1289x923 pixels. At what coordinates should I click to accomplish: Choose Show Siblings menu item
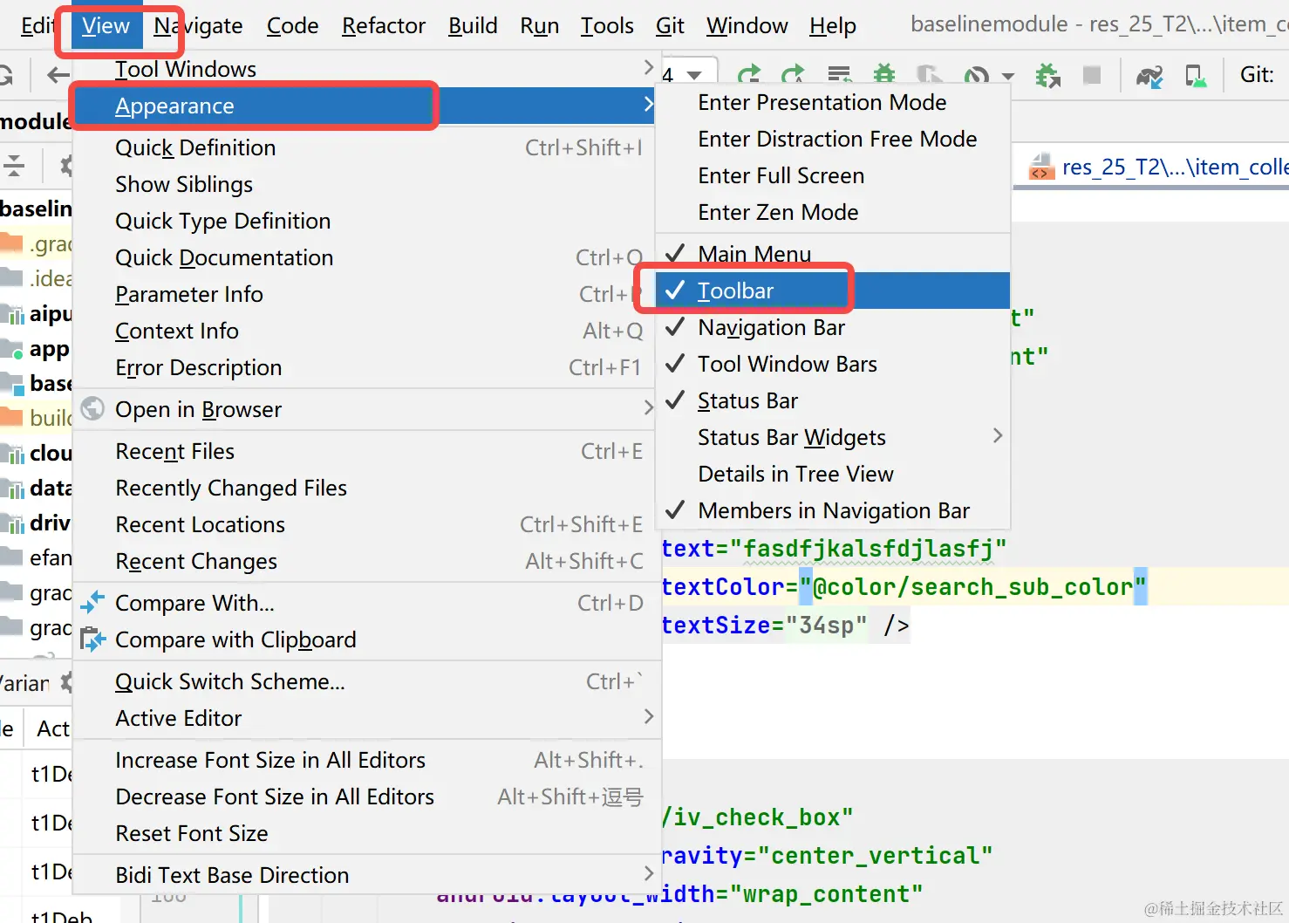pyautogui.click(x=365, y=184)
